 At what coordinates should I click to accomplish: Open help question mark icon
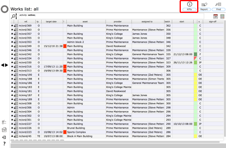(4, 144)
